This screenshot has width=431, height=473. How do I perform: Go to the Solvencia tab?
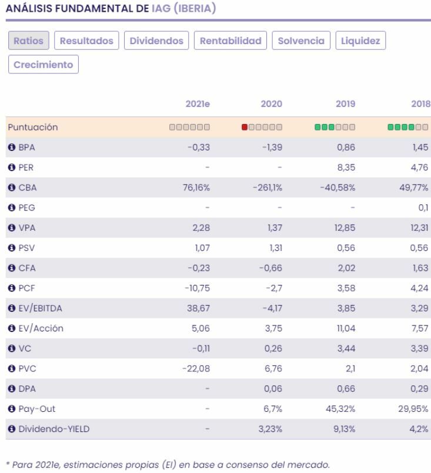[301, 41]
